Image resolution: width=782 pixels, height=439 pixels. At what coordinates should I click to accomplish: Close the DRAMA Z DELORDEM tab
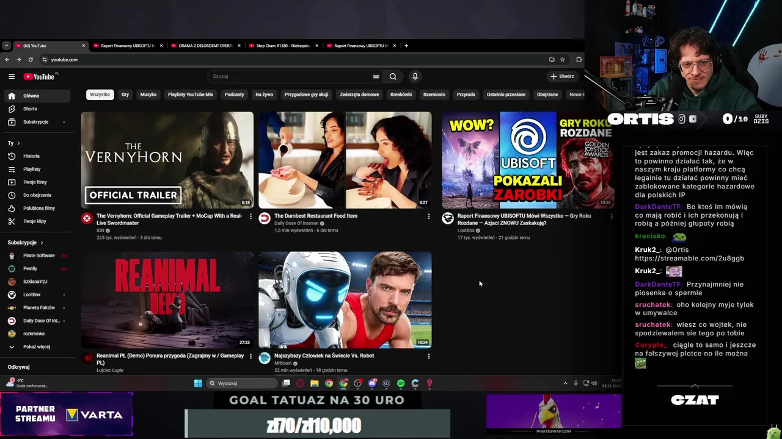click(x=239, y=46)
